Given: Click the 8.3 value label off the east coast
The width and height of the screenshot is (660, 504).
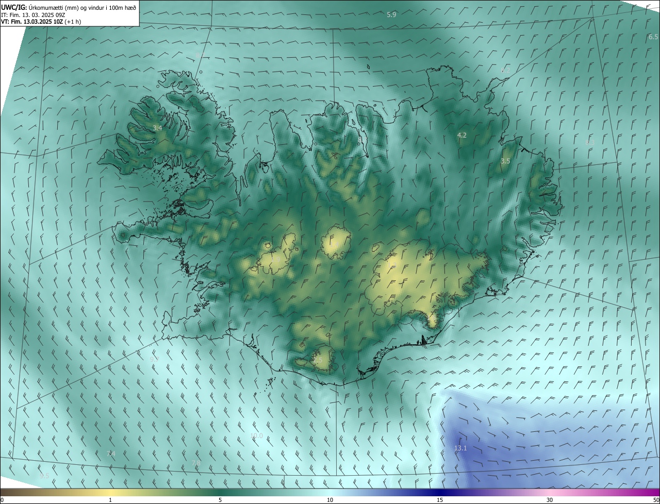Looking at the screenshot, I should coord(590,142).
